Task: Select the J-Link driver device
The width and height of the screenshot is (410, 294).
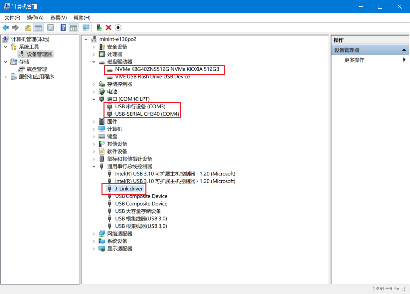Action: [129, 189]
